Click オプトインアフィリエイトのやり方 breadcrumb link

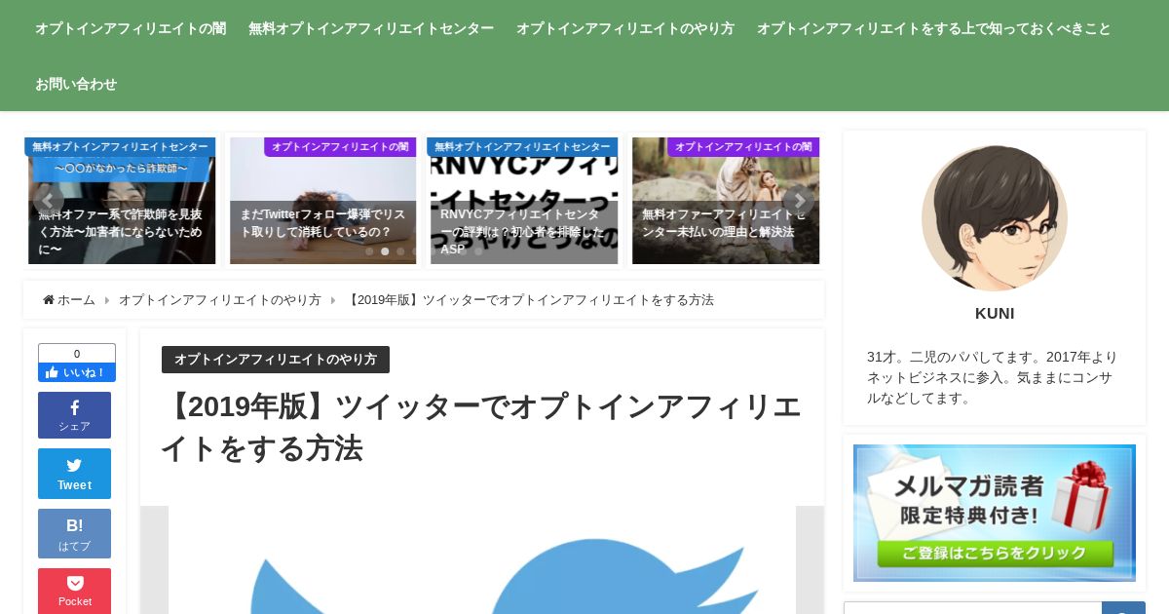pos(220,300)
